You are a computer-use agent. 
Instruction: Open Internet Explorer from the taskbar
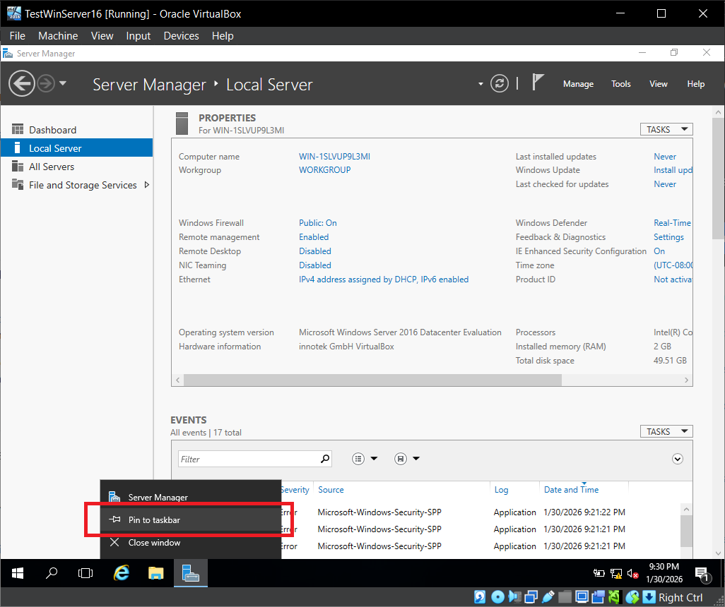[122, 573]
